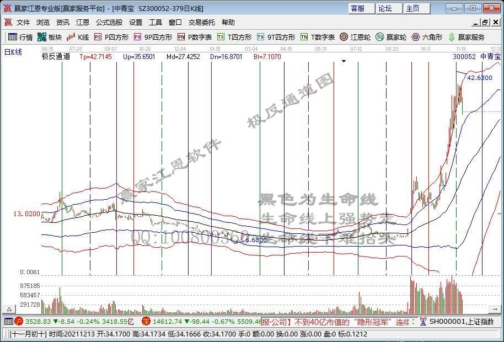Viewport: 504px width, 342px height.
Task: Open the T四方形 tool
Action: (x=234, y=38)
